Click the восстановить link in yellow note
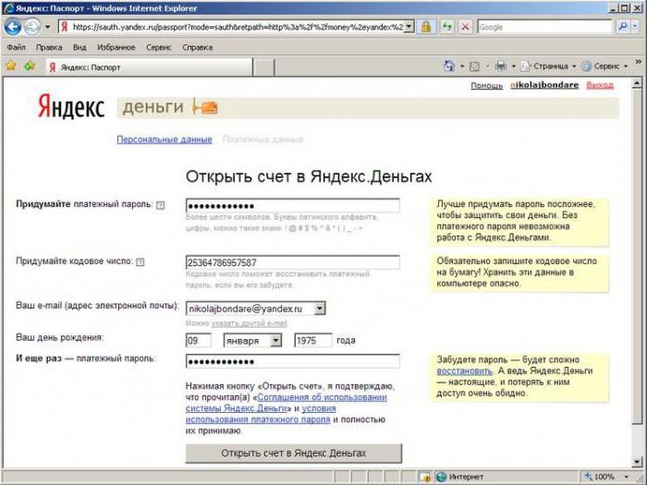647x485 pixels. [x=464, y=370]
